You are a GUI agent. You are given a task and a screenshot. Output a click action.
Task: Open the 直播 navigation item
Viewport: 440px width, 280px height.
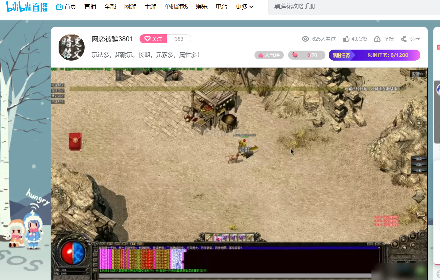(x=90, y=7)
